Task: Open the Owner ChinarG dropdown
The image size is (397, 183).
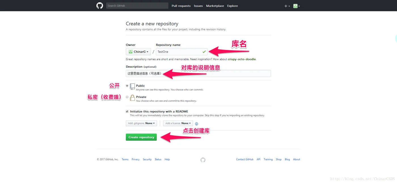Action: click(x=138, y=52)
